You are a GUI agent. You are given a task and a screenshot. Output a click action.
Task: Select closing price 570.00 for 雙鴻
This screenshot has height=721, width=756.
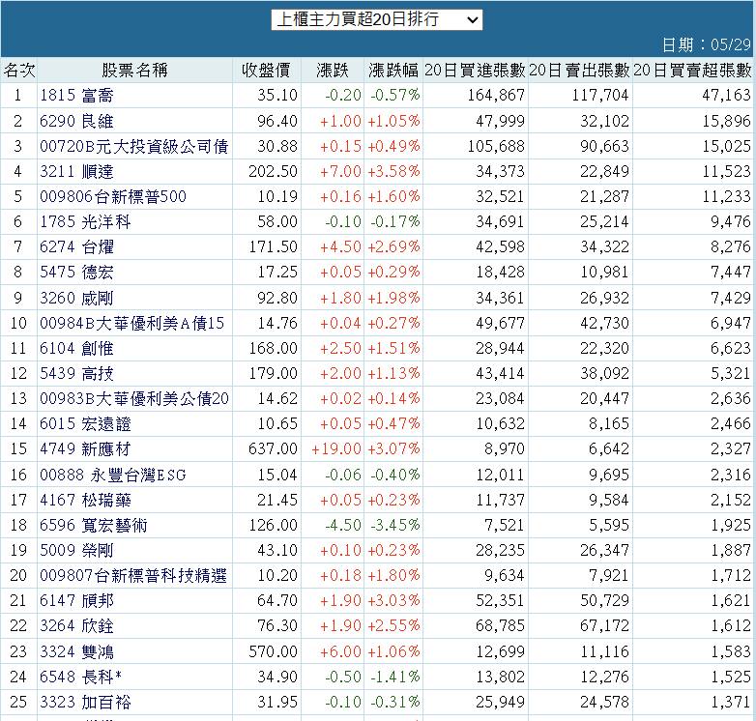tap(273, 651)
